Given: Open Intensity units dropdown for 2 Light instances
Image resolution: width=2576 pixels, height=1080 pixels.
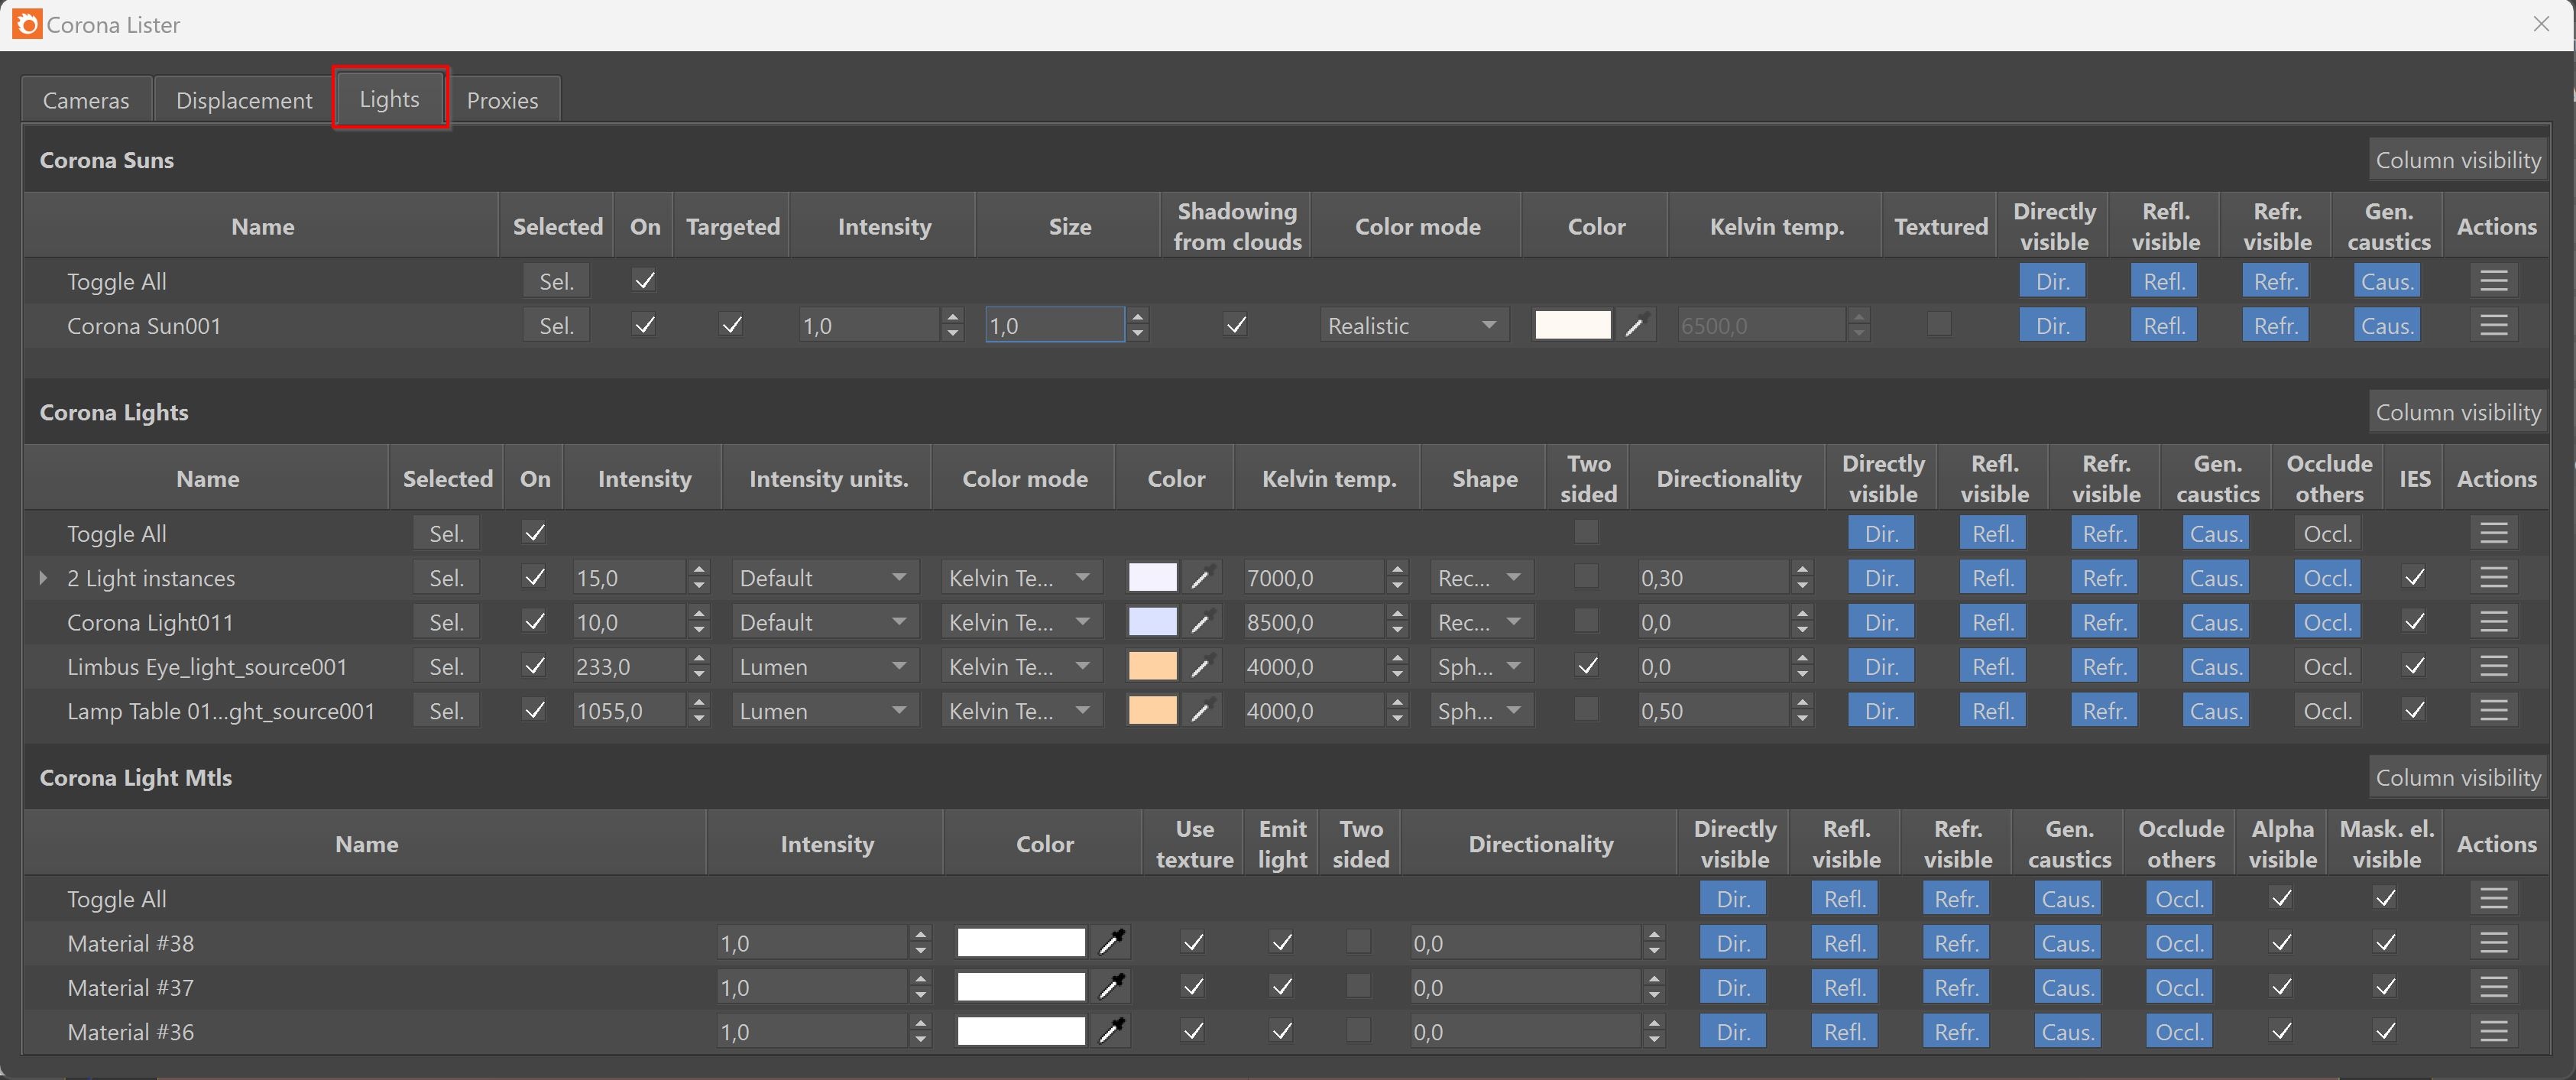Looking at the screenshot, I should 825,577.
